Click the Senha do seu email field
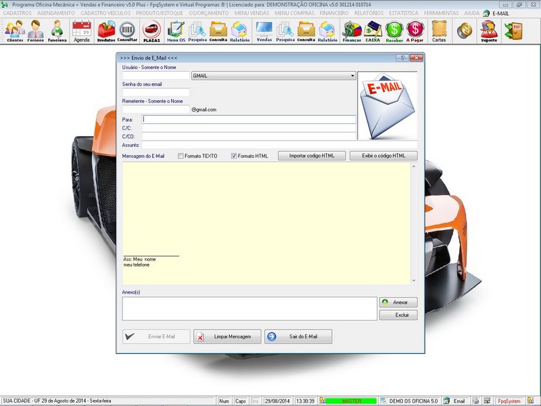This screenshot has width=541, height=406. point(156,92)
